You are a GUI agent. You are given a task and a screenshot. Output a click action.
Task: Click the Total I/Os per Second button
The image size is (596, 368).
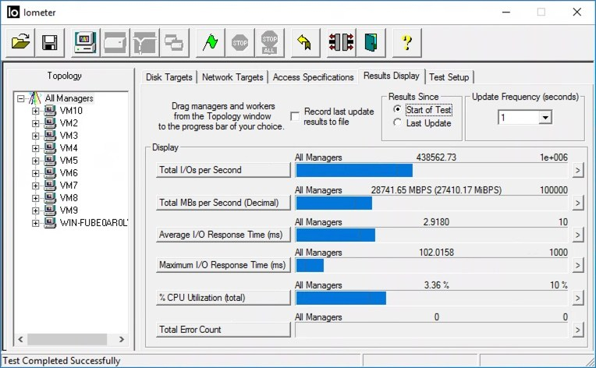[223, 170]
